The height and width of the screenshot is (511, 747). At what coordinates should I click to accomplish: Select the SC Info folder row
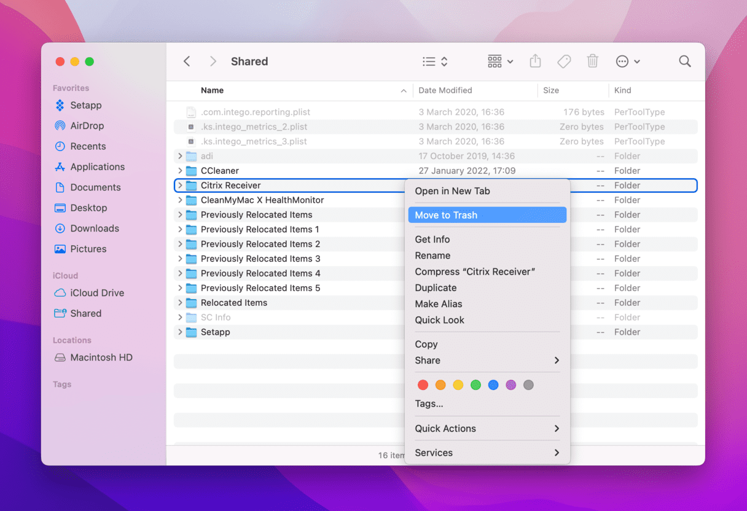[x=436, y=318]
